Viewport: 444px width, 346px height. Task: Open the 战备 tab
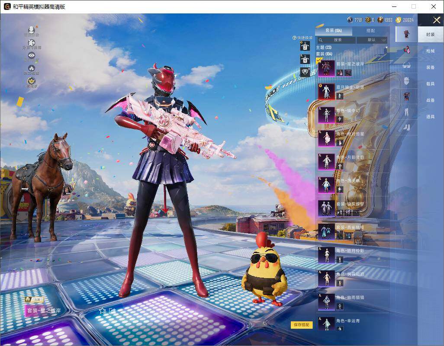click(431, 100)
